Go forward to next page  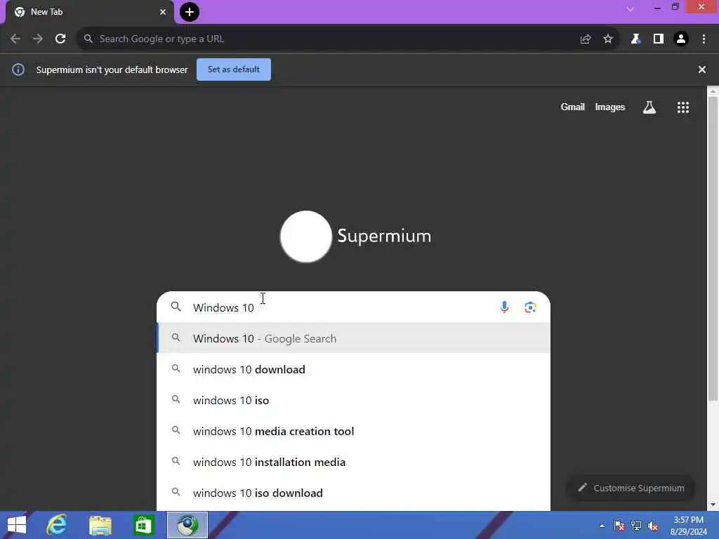38,39
